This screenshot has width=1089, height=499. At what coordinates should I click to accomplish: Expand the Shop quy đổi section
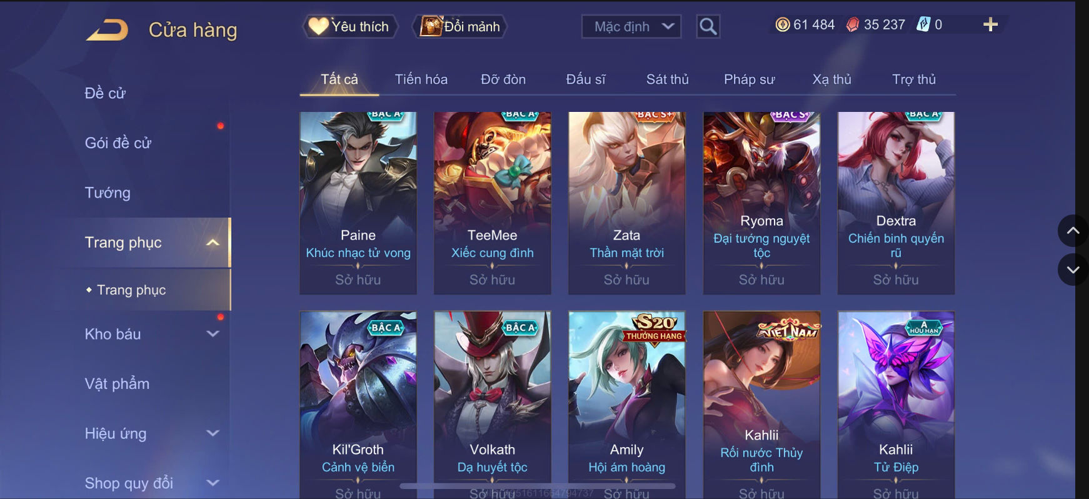click(x=213, y=483)
